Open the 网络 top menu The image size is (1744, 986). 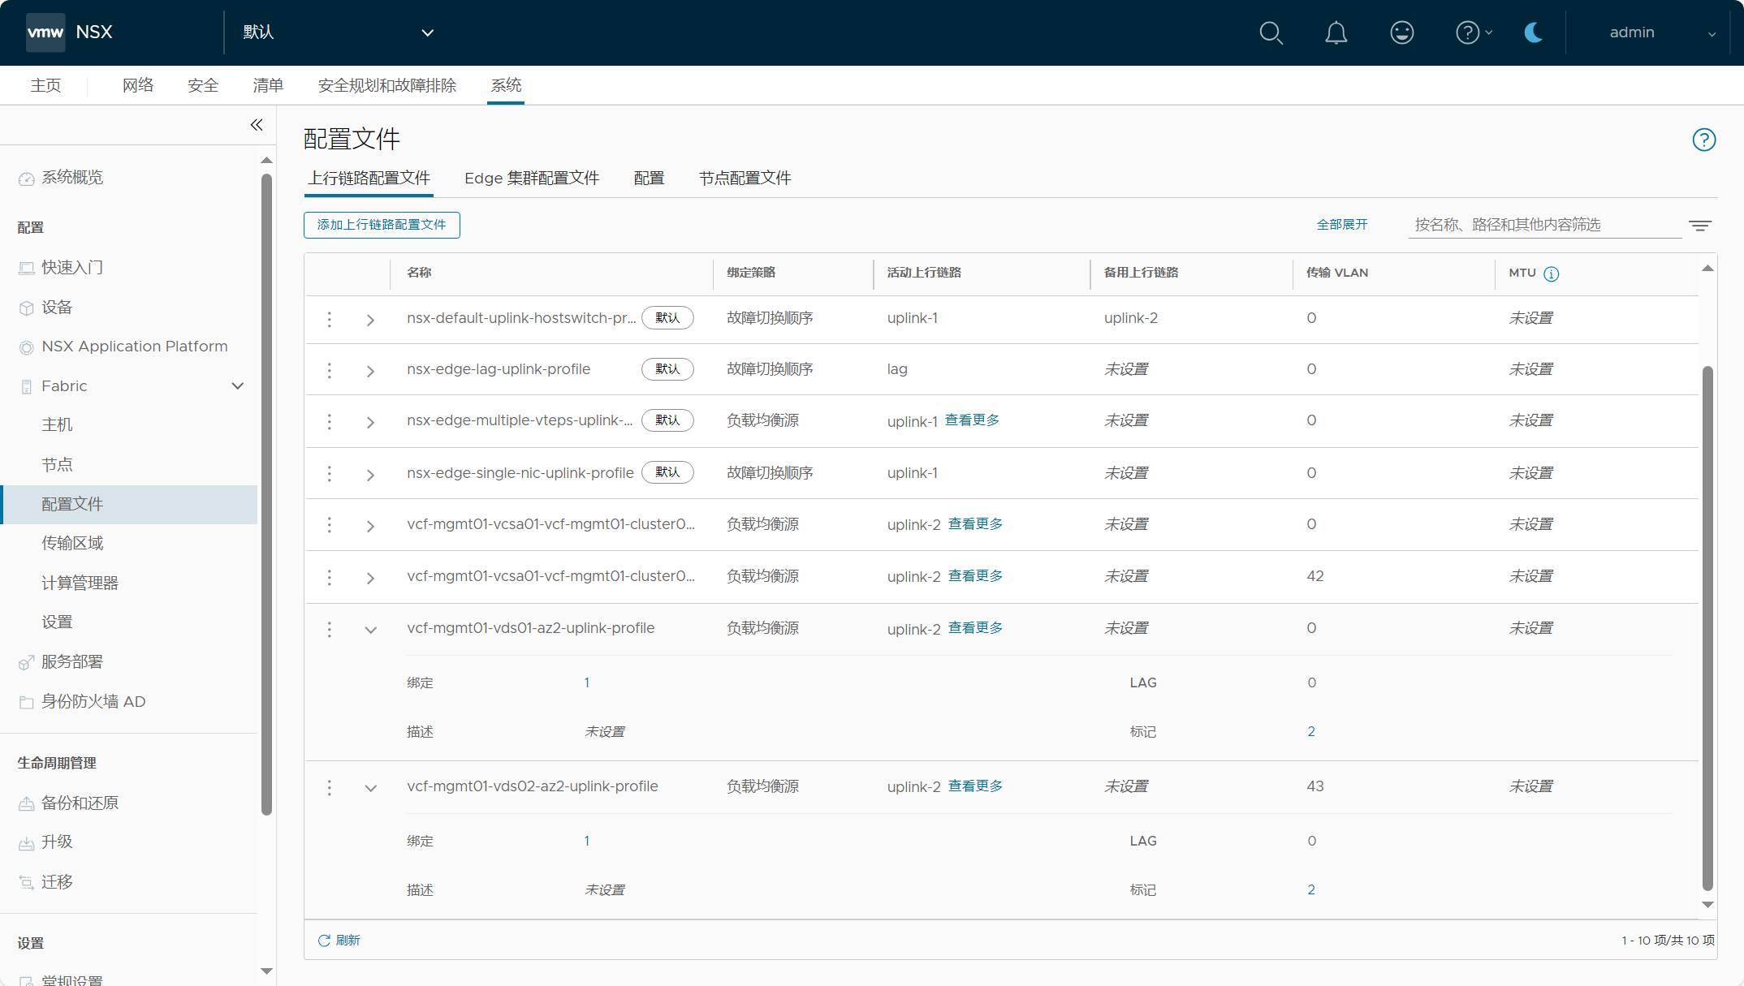[x=138, y=85]
